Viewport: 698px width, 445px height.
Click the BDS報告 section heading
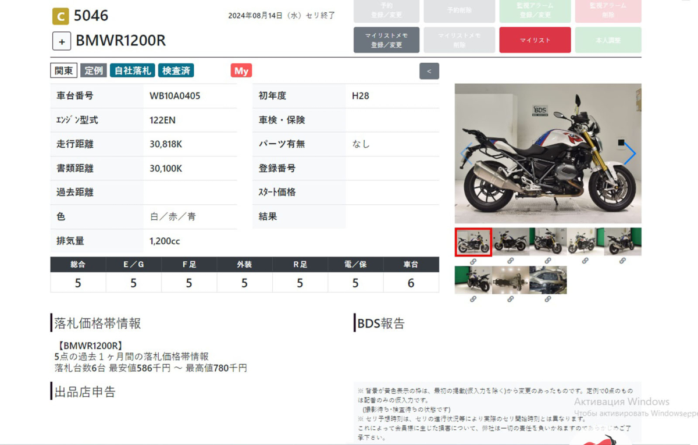381,323
